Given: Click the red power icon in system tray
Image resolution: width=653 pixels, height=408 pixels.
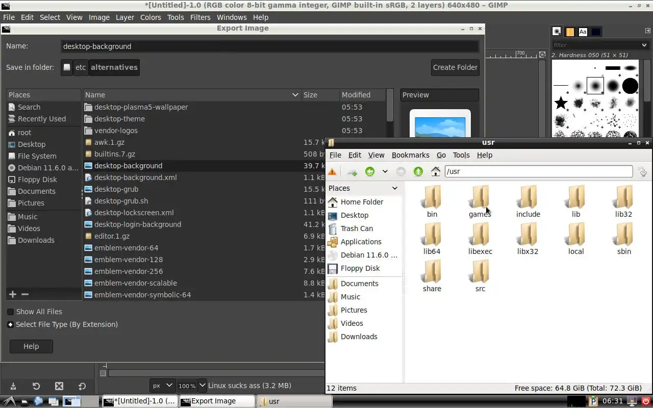Looking at the screenshot, I should click(645, 401).
